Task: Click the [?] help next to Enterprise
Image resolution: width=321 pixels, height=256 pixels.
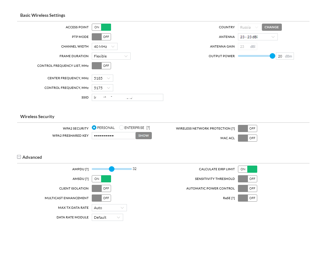Action: coord(148,128)
